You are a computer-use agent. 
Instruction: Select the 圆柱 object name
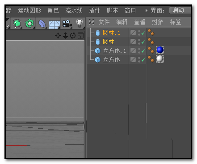109,42
